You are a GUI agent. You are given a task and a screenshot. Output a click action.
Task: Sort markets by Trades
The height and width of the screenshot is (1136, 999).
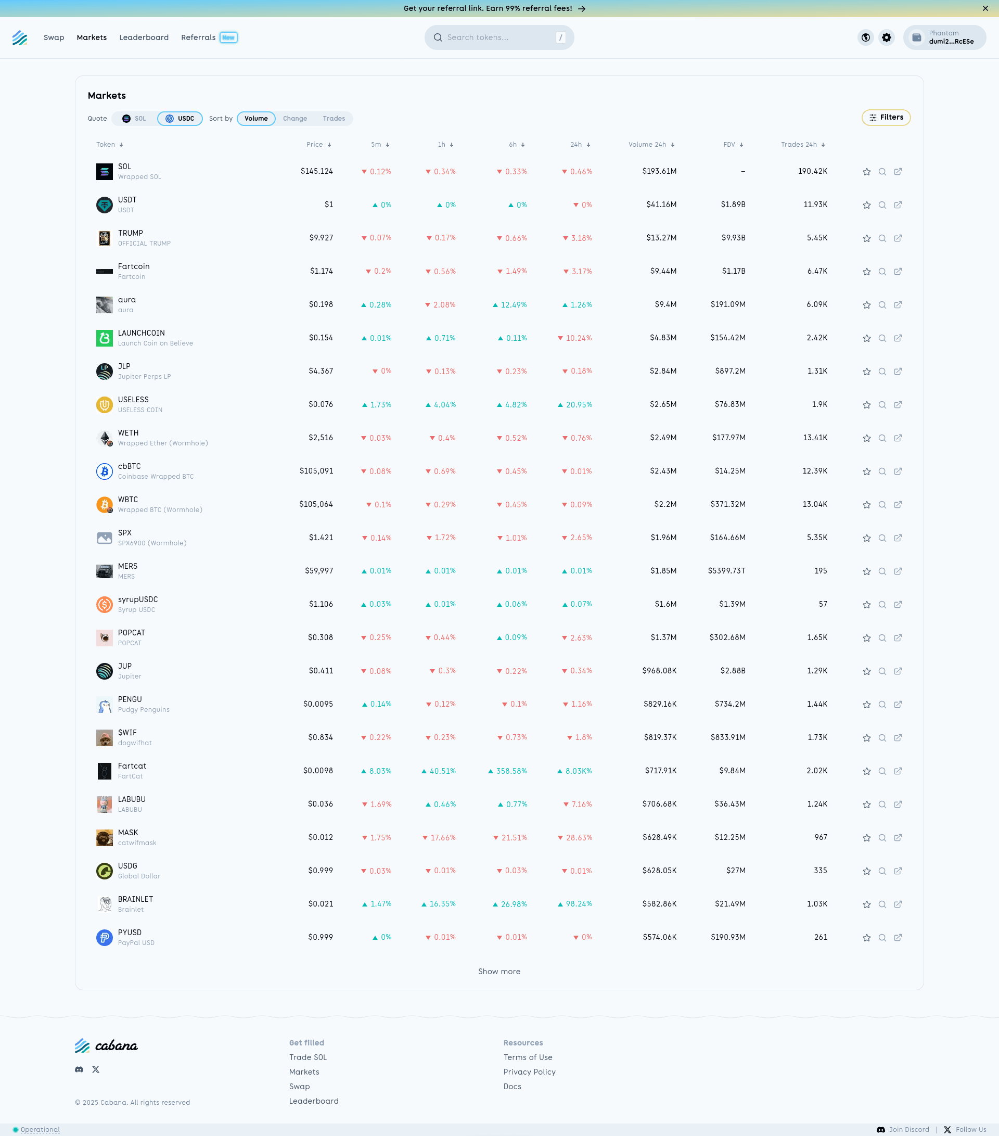tap(334, 118)
